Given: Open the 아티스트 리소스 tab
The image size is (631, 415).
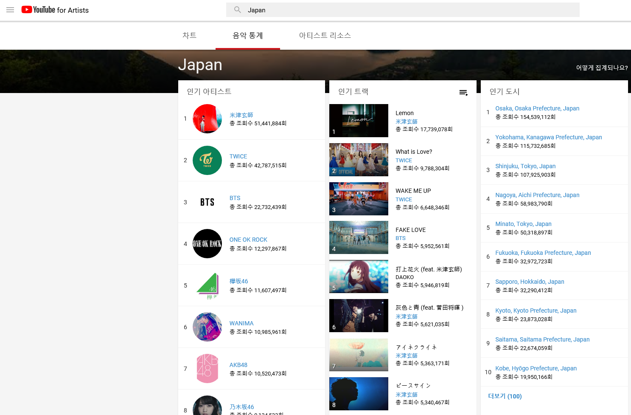Looking at the screenshot, I should (x=325, y=36).
